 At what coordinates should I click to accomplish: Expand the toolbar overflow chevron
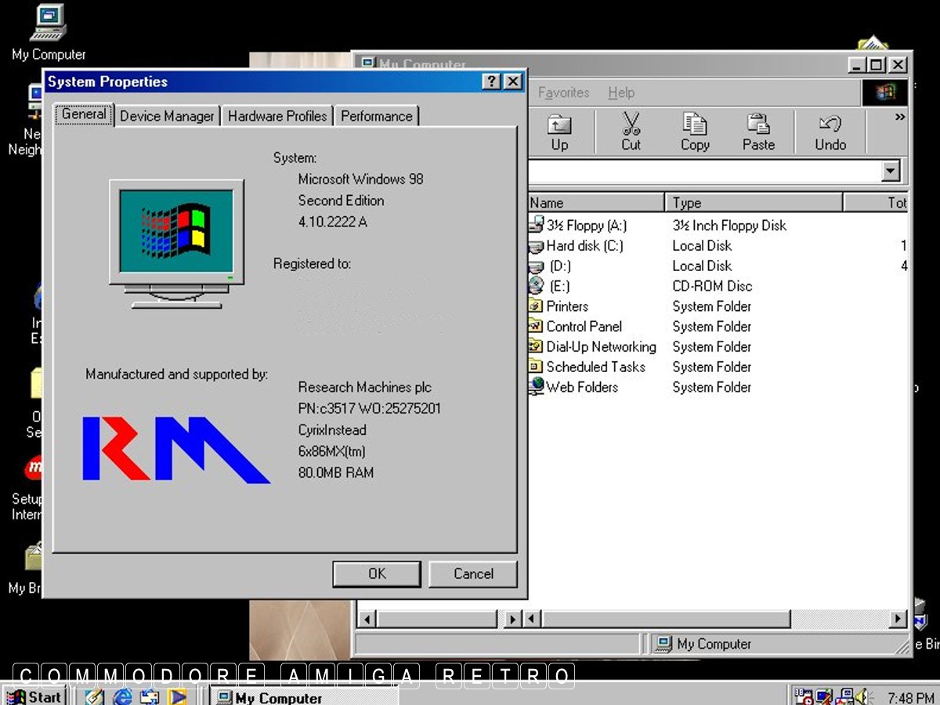900,117
